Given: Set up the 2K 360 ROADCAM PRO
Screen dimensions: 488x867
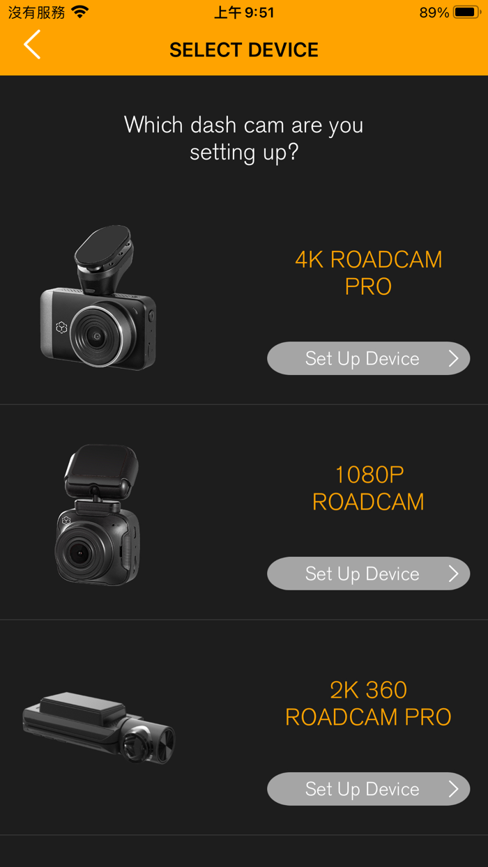Looking at the screenshot, I should point(369,789).
